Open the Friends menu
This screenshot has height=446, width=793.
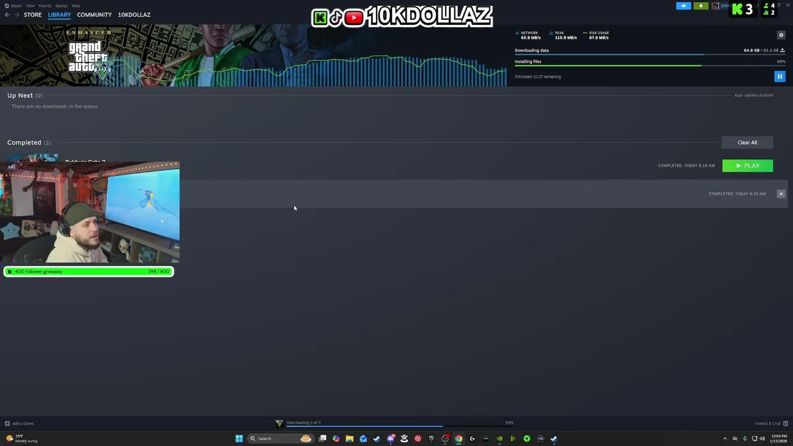tap(45, 6)
